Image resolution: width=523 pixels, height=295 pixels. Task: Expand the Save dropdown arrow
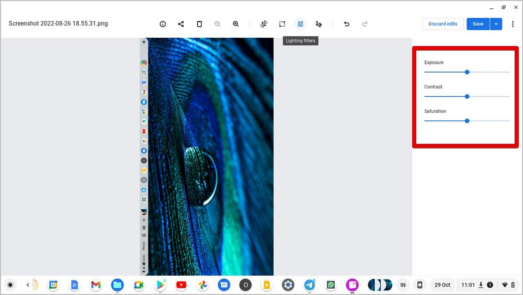[x=496, y=24]
